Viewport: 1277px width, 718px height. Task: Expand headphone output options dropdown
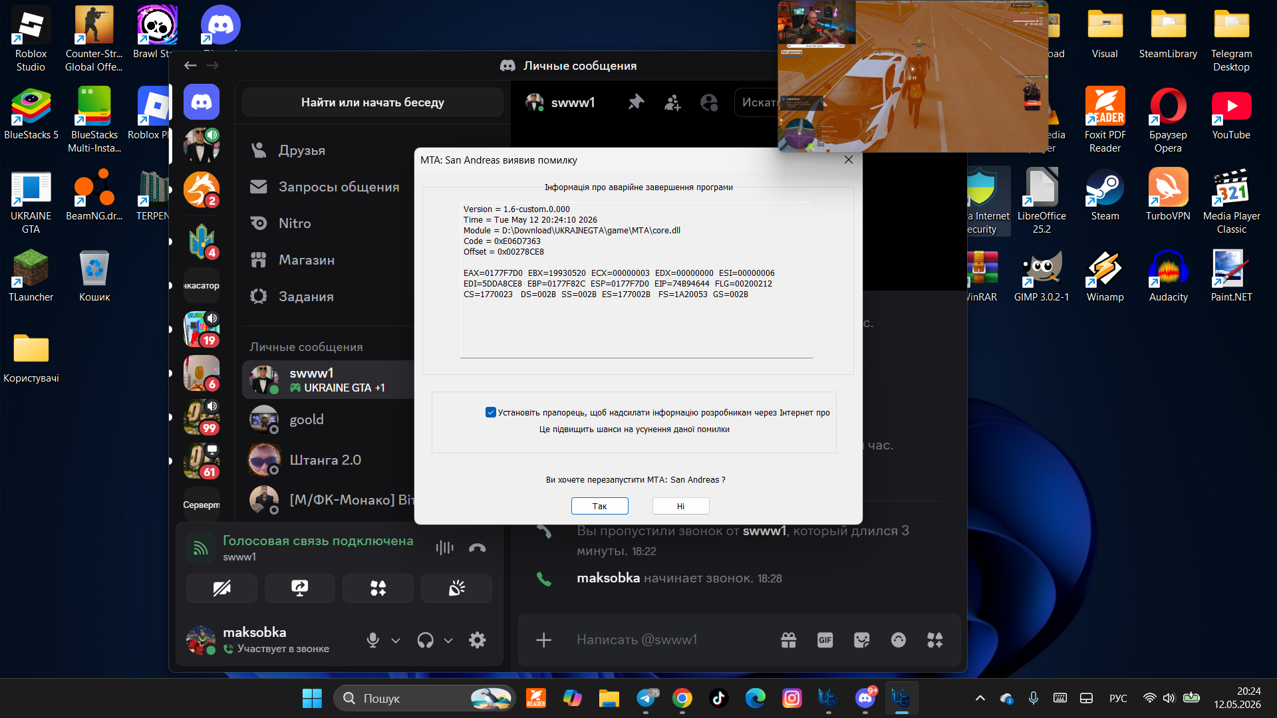pos(448,641)
